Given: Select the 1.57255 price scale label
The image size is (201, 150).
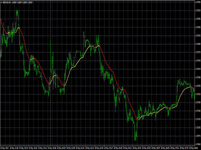Looking at the screenshot, I should 198,86.
